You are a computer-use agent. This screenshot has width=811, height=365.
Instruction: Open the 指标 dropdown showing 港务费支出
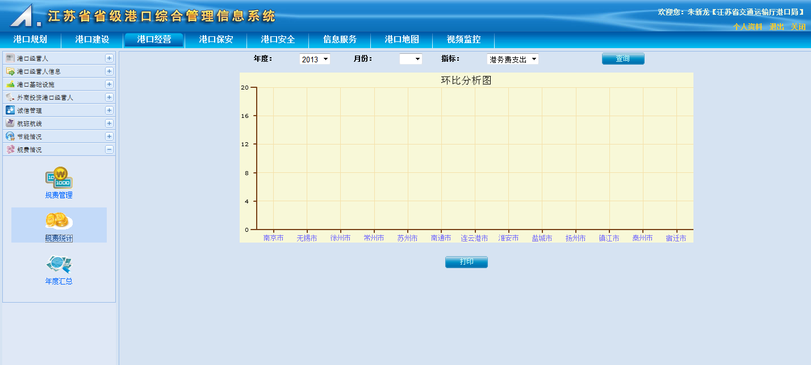coord(512,59)
